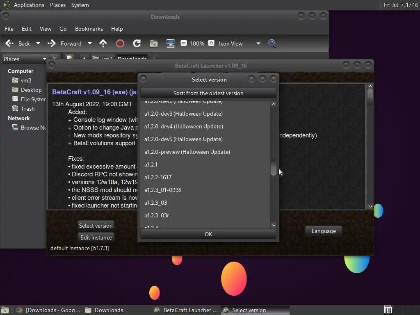Click the Computer icon in toolbar
The image size is (420, 315).
(170, 43)
